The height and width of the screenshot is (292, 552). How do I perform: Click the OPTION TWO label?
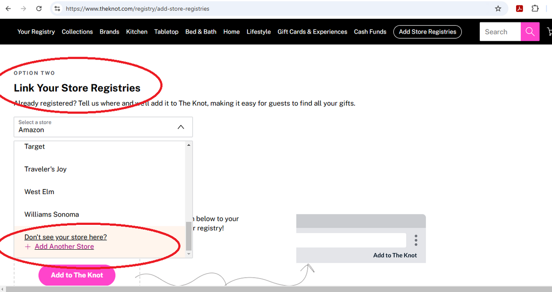pyautogui.click(x=34, y=73)
